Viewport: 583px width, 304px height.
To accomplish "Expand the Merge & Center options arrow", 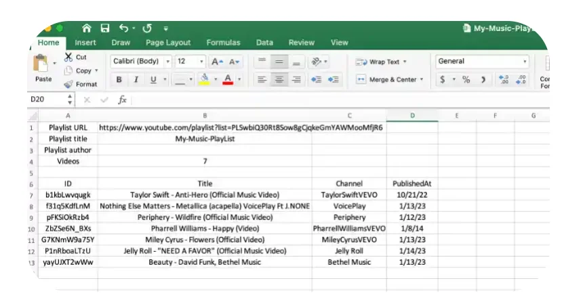I will (x=422, y=79).
